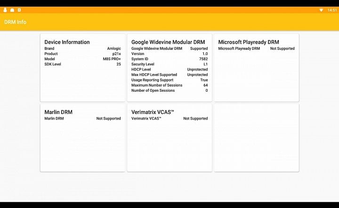Select the Microsoft Playready DRM heading
Viewport: 339px width, 208px height.
(249, 42)
